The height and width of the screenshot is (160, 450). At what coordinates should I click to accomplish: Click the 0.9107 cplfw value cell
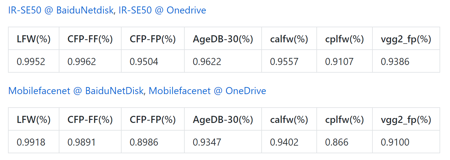tap(345, 61)
